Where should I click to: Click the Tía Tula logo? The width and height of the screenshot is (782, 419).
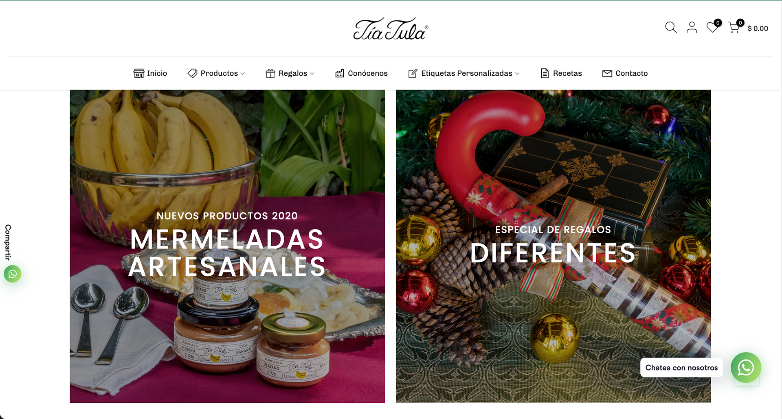point(391,29)
